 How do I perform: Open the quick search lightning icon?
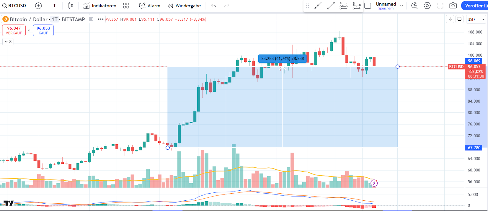pos(414,5)
